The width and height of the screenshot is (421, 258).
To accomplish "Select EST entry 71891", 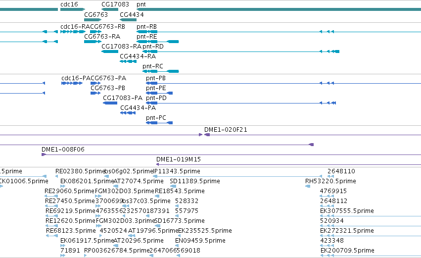I will tap(70, 251).
